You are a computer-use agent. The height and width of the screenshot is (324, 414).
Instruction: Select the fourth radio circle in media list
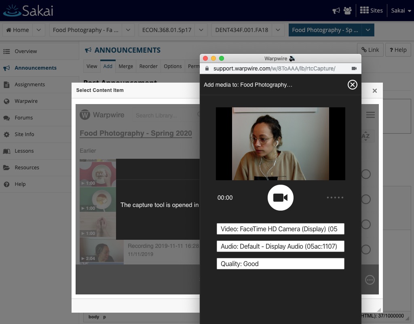pyautogui.click(x=365, y=249)
